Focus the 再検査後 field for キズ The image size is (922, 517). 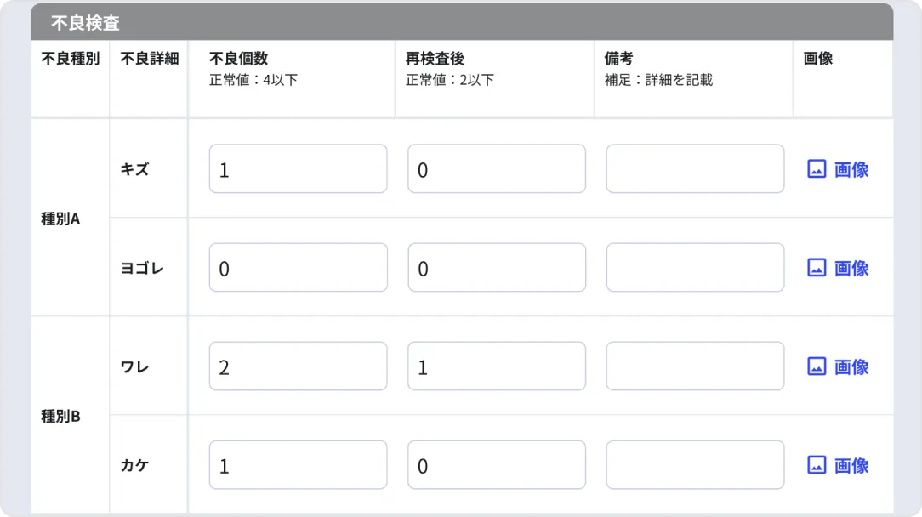coord(497,169)
